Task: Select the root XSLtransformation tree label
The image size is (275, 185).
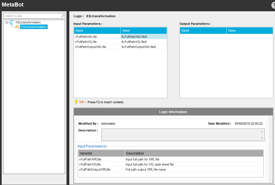Action: coord(28,22)
